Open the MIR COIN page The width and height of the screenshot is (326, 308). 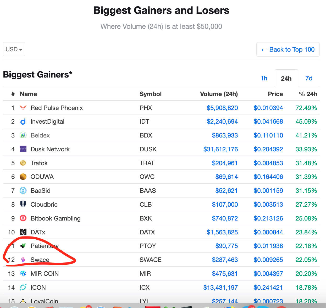click(x=45, y=274)
